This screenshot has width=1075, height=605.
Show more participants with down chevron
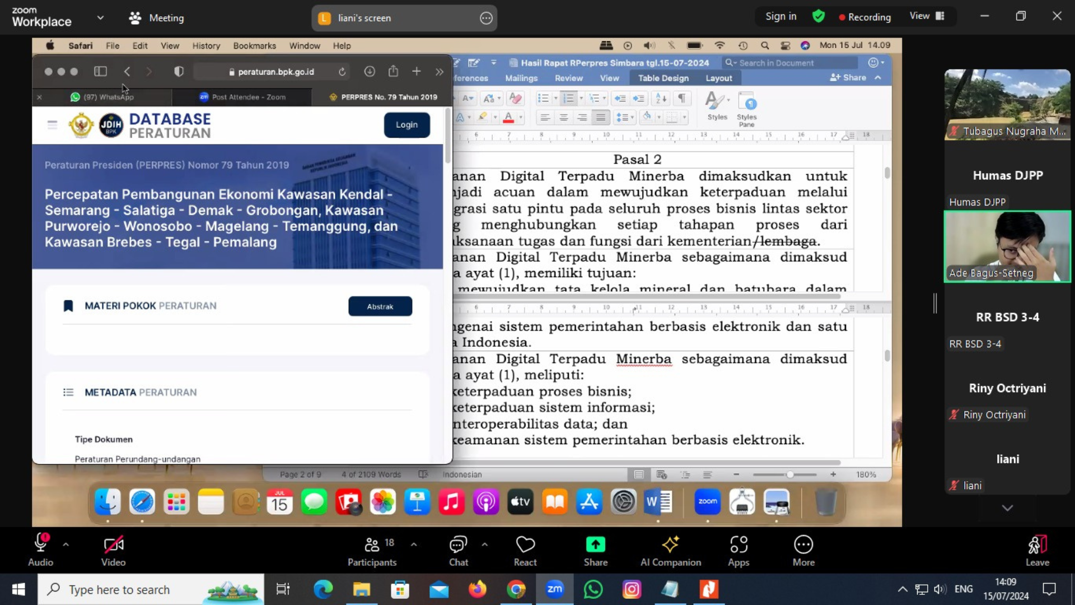click(x=1007, y=508)
